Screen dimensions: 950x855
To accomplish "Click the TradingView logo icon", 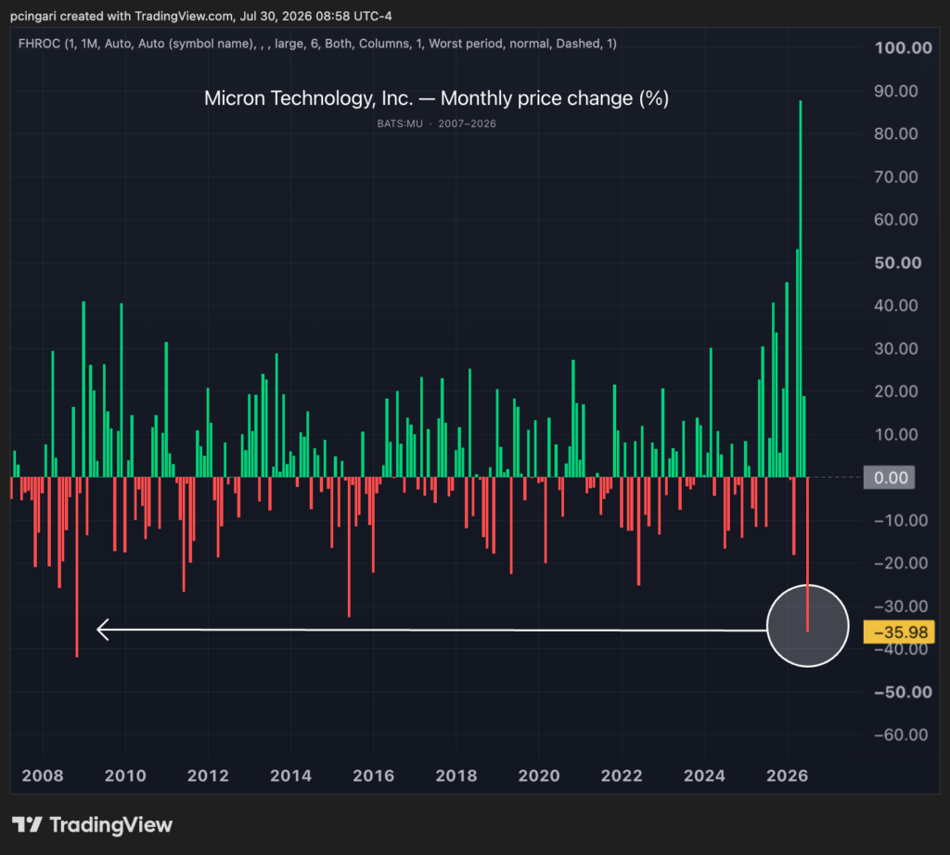I will tap(27, 824).
